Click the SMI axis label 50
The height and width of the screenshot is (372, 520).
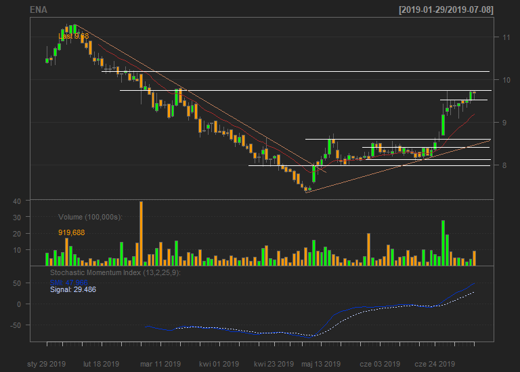17,283
